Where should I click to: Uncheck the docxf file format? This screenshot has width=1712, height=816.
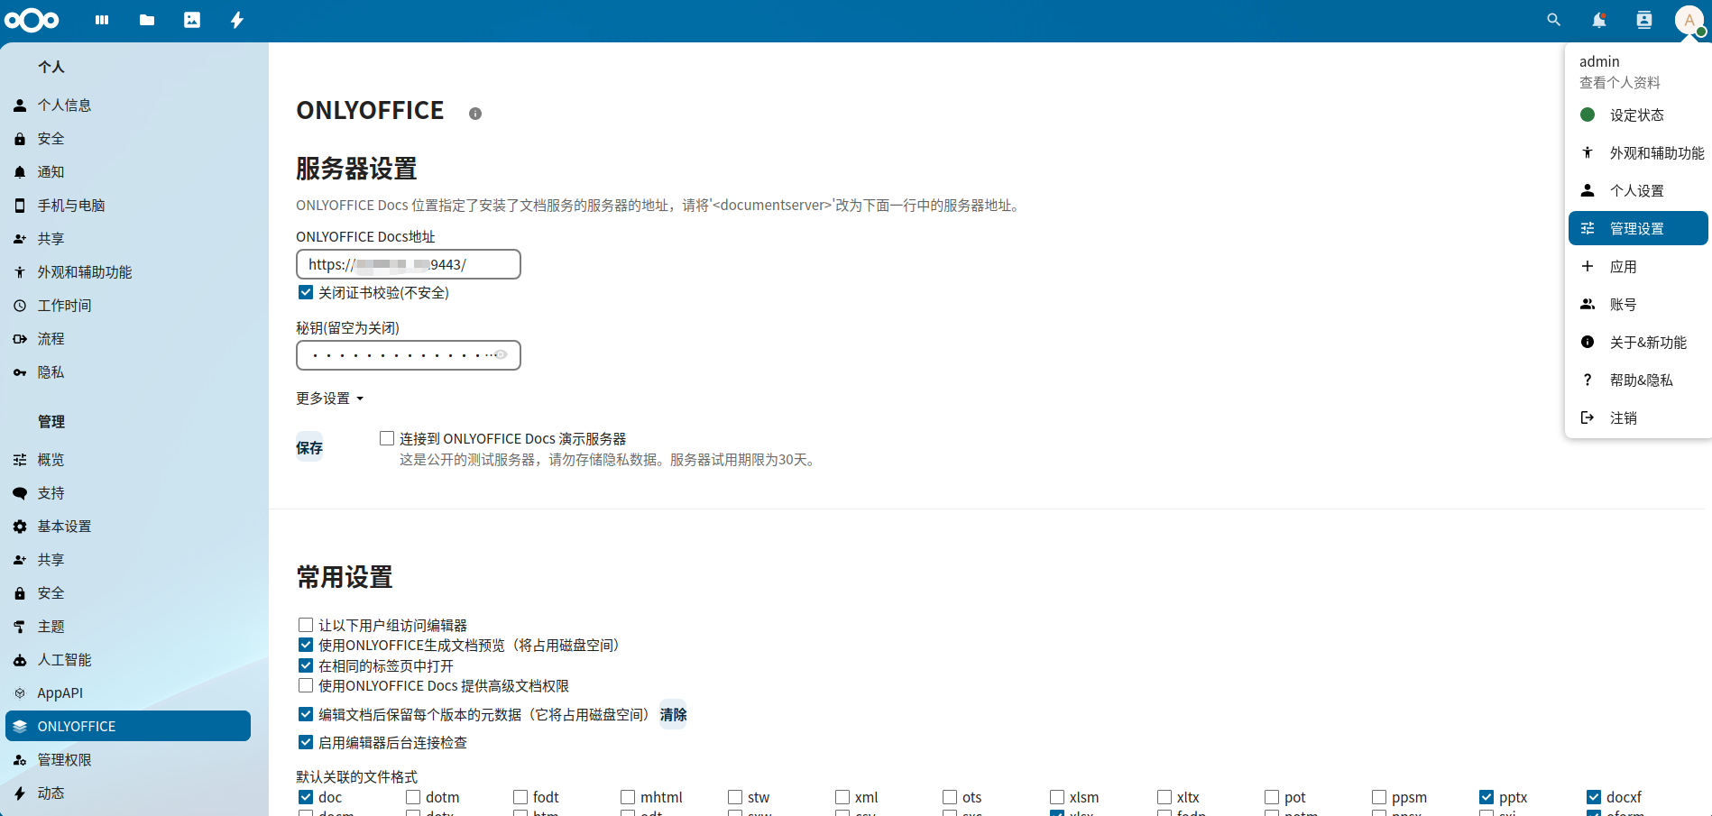tap(1594, 797)
